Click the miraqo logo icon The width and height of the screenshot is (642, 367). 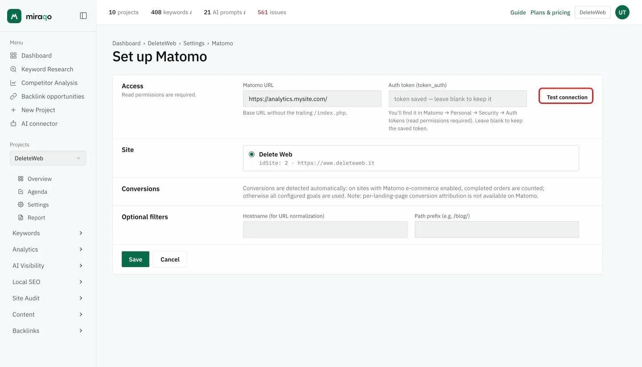click(x=14, y=16)
